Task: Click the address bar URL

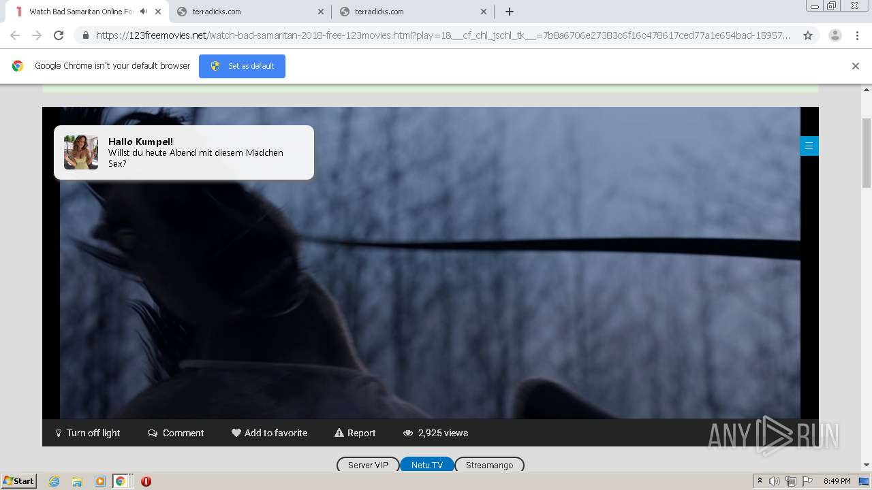Action: point(443,35)
